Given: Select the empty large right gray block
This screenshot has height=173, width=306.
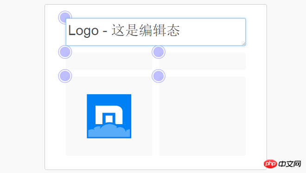Looking at the screenshot, I should coord(202,116).
